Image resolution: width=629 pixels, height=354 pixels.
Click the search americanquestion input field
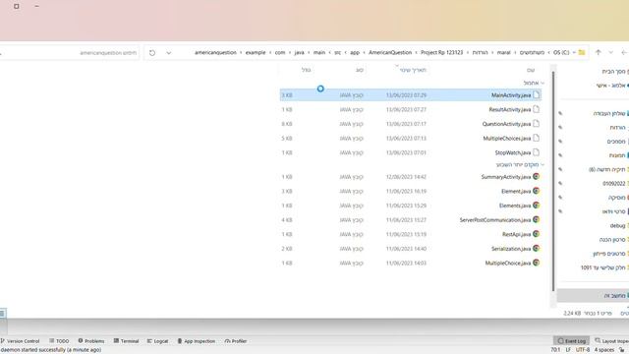click(x=69, y=52)
